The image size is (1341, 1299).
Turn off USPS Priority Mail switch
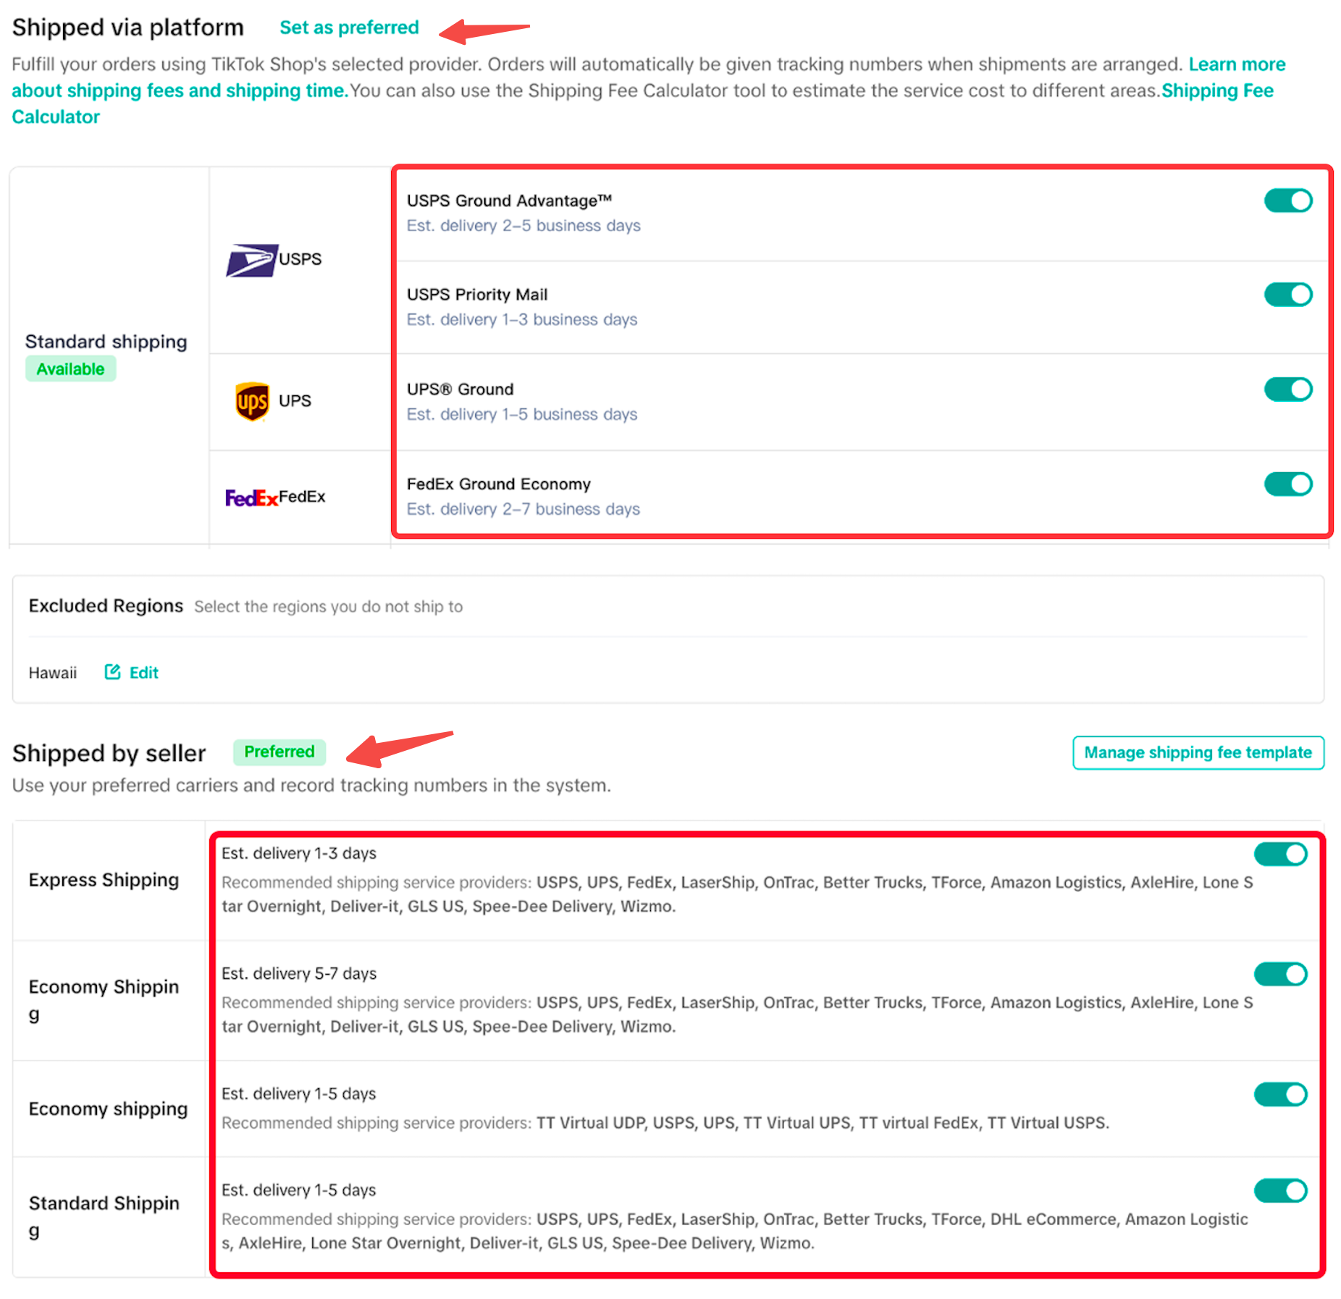[x=1287, y=295]
